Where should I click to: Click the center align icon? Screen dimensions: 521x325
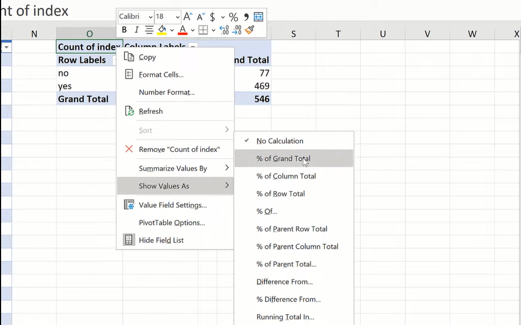click(149, 30)
